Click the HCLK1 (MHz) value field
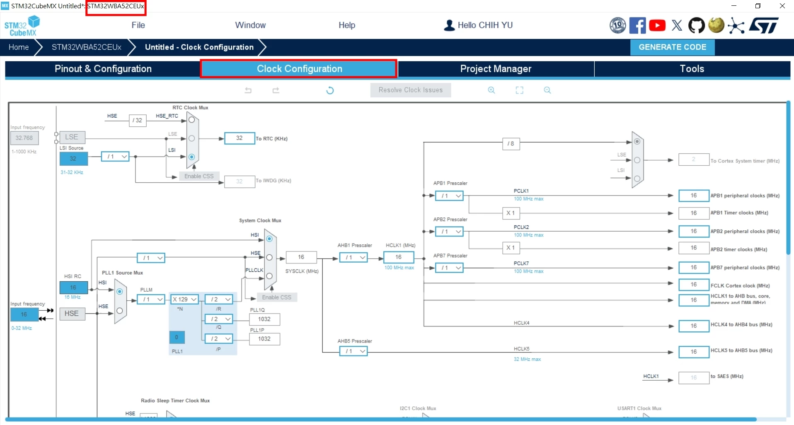 coord(398,257)
